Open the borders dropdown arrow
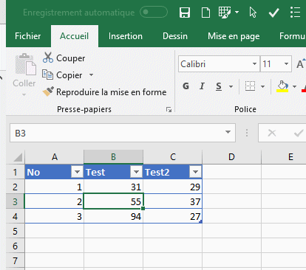 point(262,86)
